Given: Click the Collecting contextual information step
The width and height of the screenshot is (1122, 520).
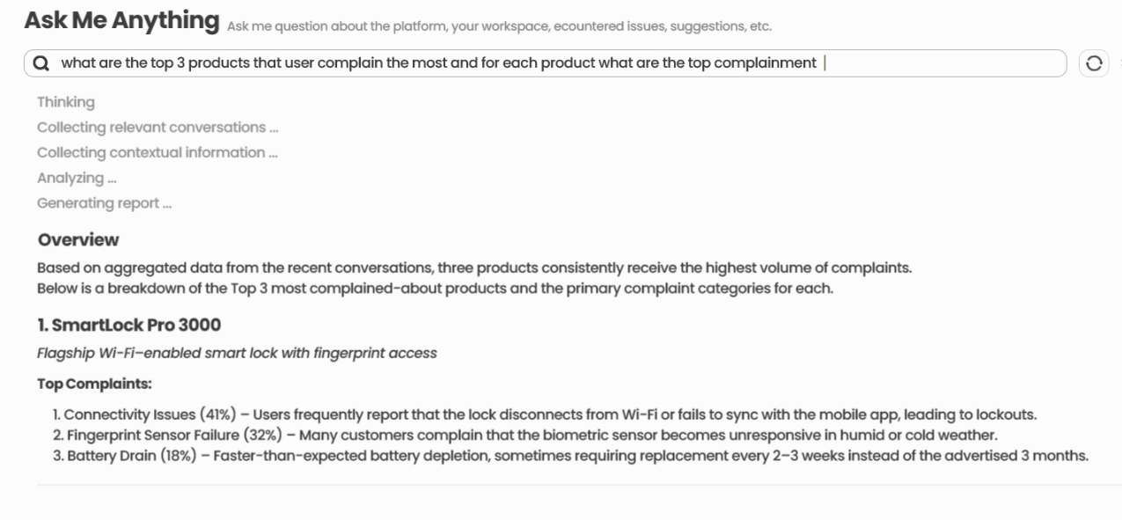Looking at the screenshot, I should click(x=158, y=153).
